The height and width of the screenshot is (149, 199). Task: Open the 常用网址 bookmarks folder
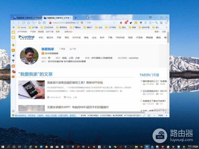click(x=62, y=27)
